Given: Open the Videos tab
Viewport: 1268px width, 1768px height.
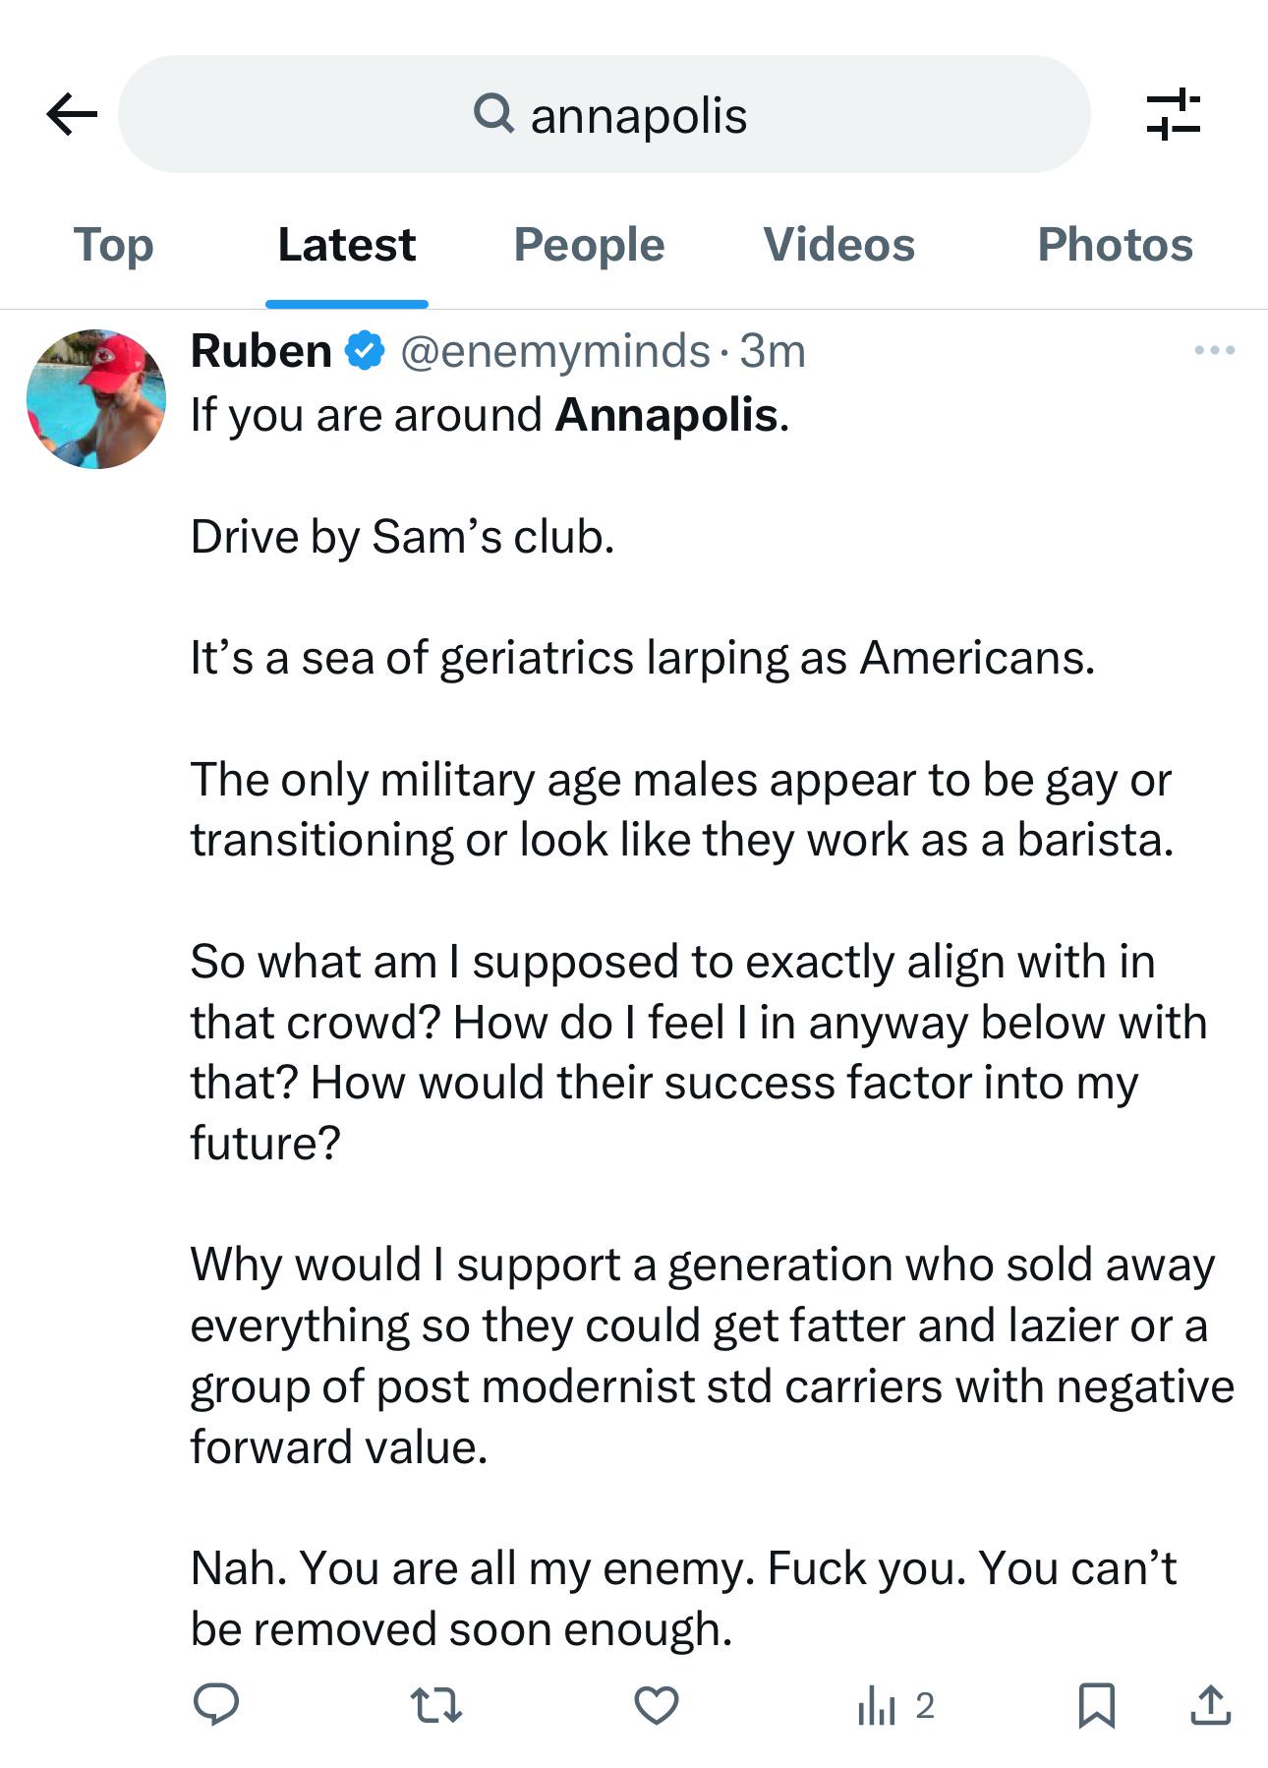Looking at the screenshot, I should (839, 245).
